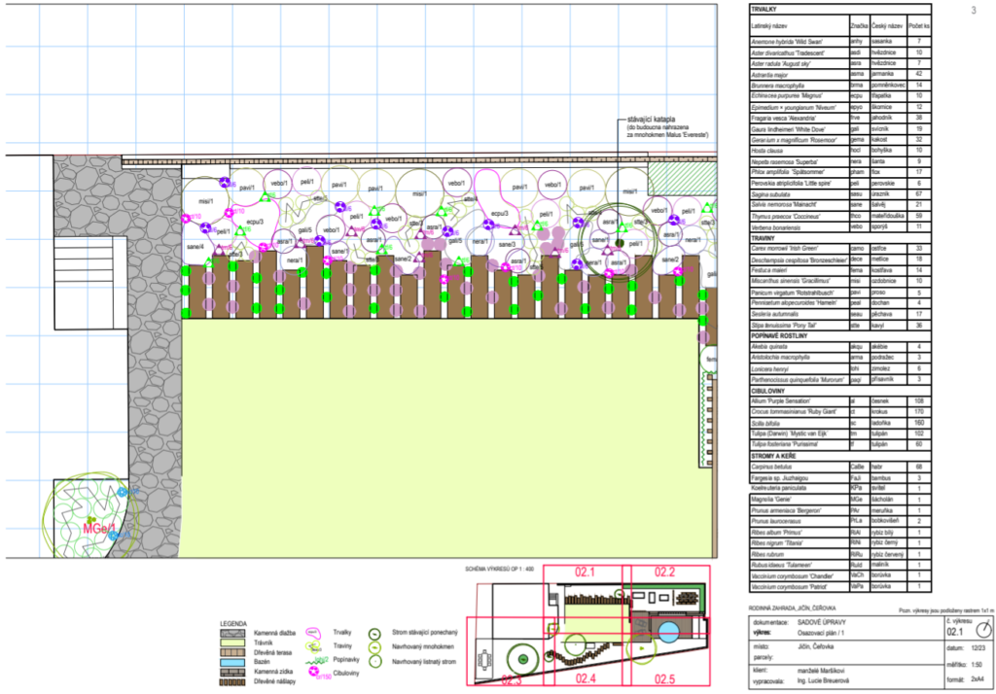Click the Bazén blue legend swatch

click(x=233, y=660)
